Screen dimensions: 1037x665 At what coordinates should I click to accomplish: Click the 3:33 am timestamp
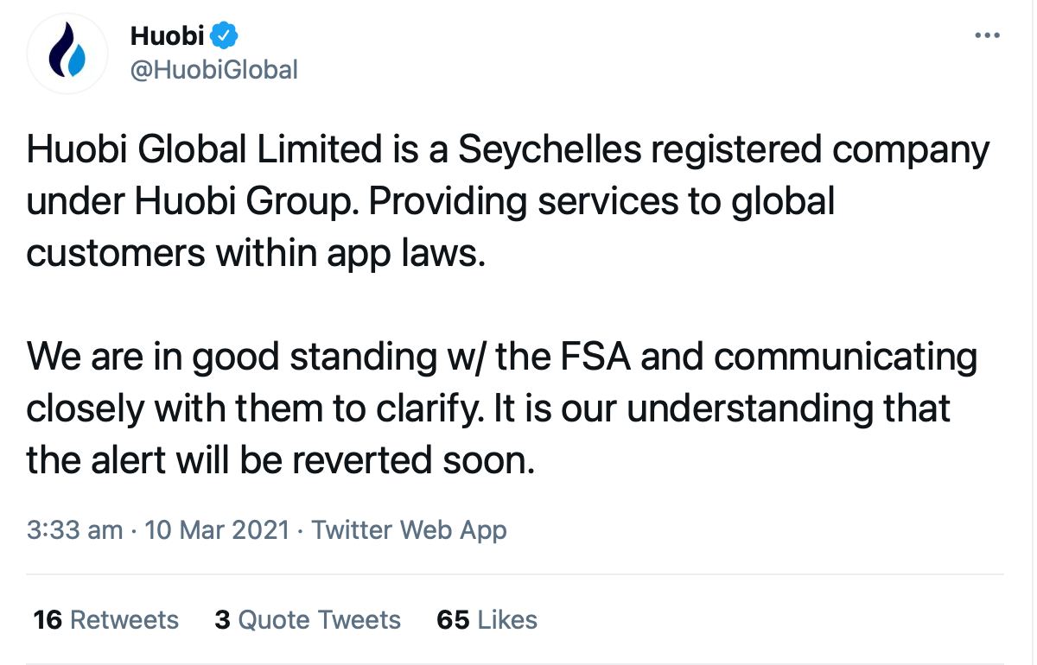click(x=74, y=529)
